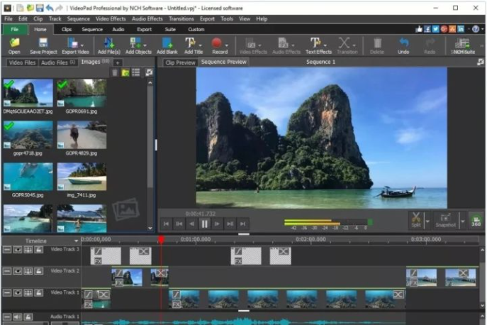Hide Video Track 3 using its eye toggle
The image size is (487, 325).
pyautogui.click(x=17, y=250)
